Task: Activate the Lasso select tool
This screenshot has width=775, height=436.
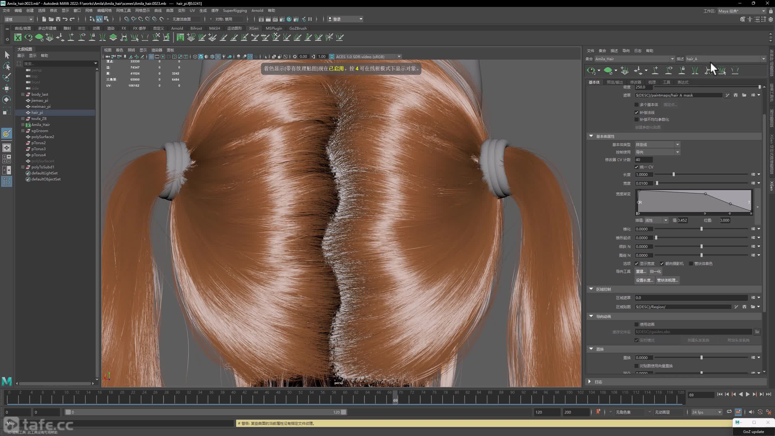Action: [x=7, y=66]
